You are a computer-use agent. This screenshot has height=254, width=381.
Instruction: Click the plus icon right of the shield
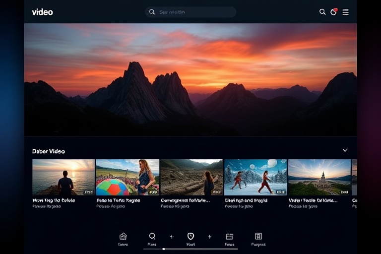click(209, 237)
